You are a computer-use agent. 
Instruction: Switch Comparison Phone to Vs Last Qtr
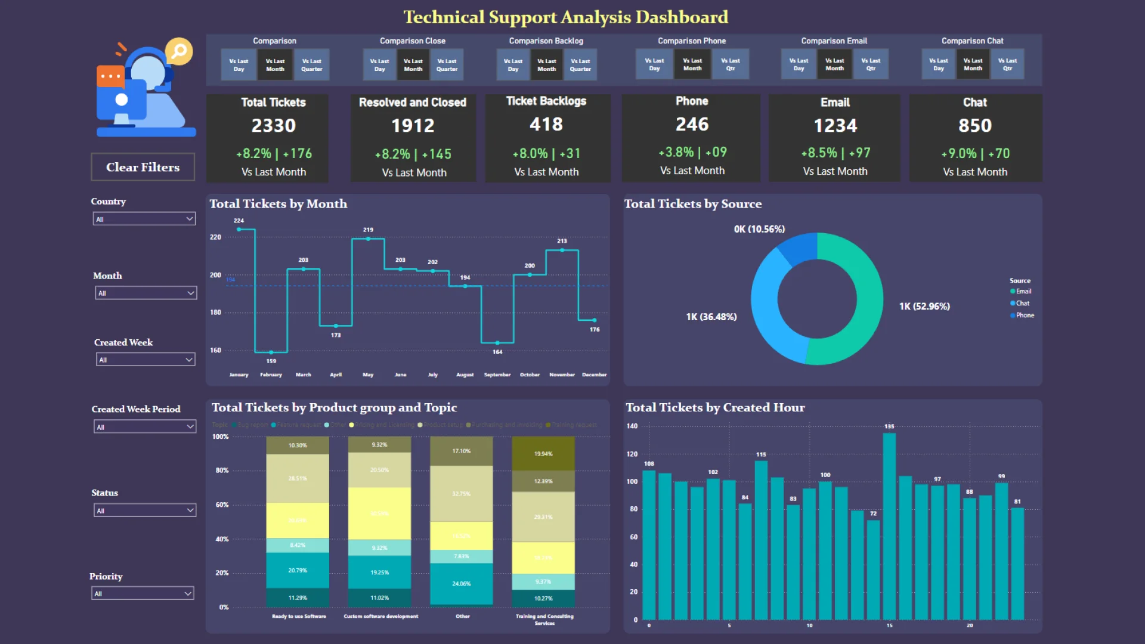click(x=731, y=64)
